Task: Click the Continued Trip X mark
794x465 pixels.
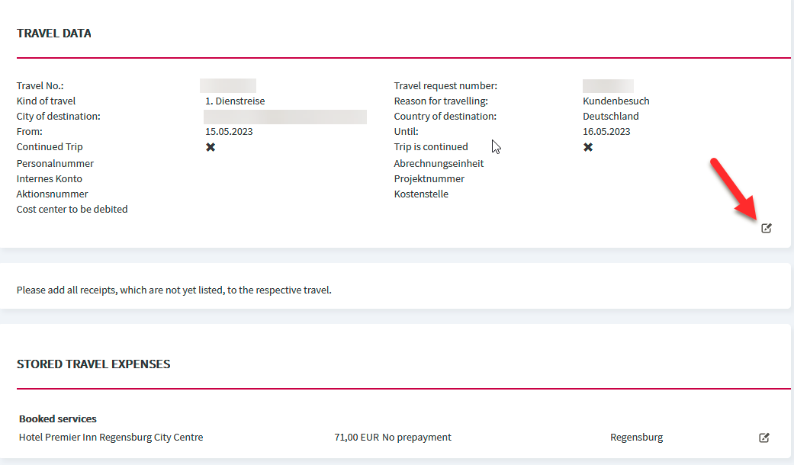Action: pos(211,147)
